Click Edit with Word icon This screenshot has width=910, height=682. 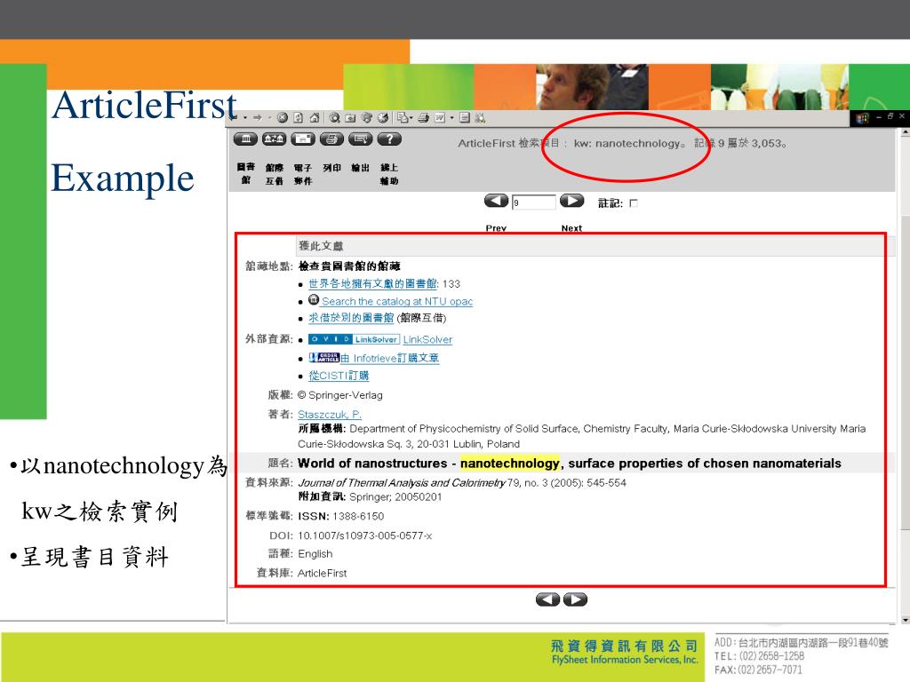[x=440, y=118]
